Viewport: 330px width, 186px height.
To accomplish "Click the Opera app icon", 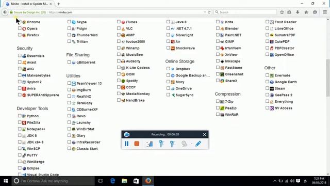I will coord(24,29).
